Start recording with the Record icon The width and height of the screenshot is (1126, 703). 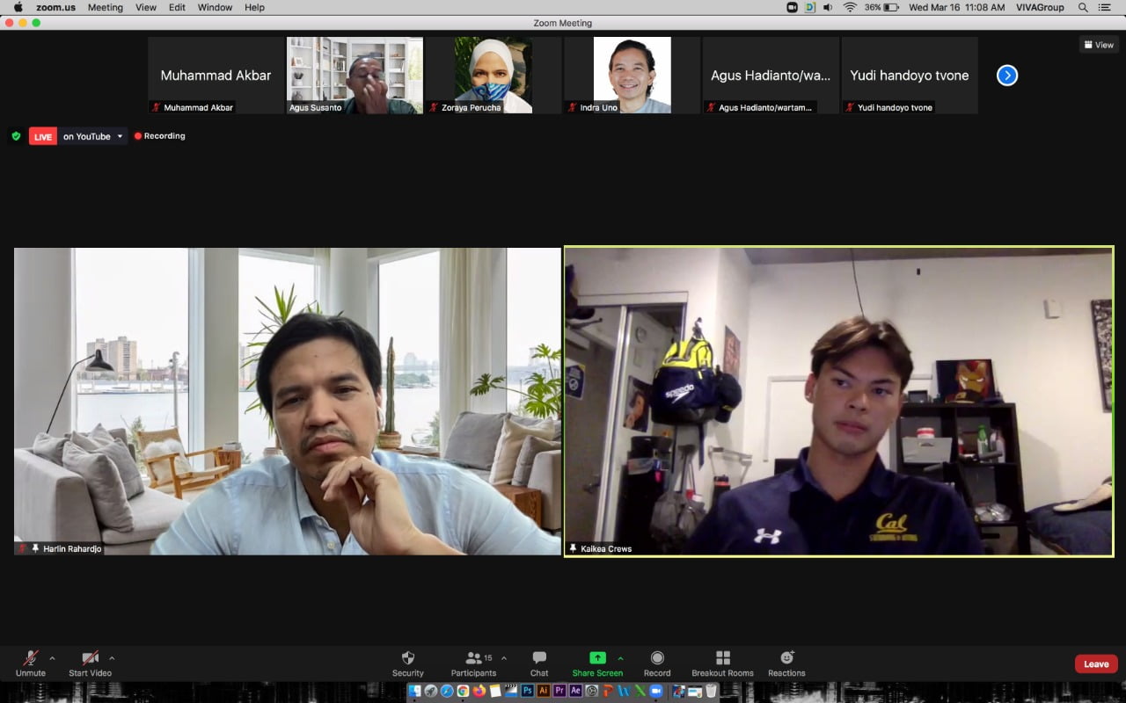click(657, 658)
